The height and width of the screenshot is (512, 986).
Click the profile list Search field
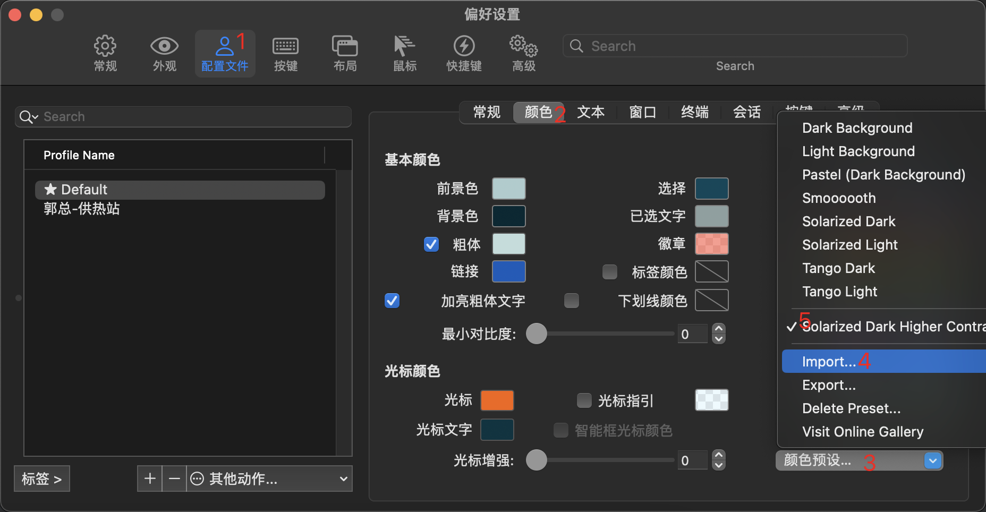183,117
